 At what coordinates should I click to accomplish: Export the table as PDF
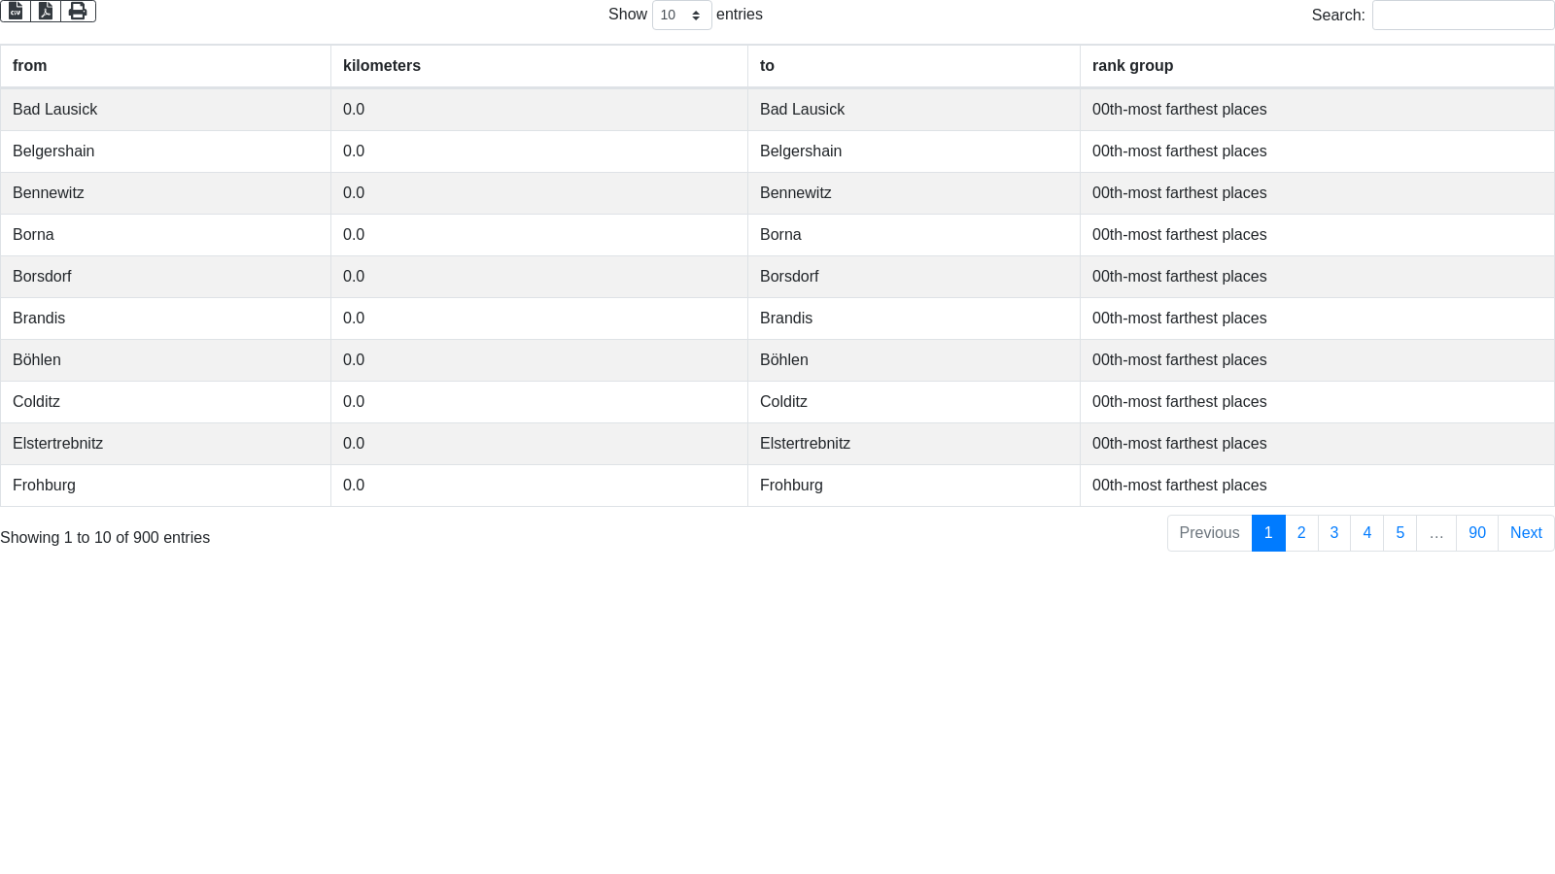(x=46, y=11)
